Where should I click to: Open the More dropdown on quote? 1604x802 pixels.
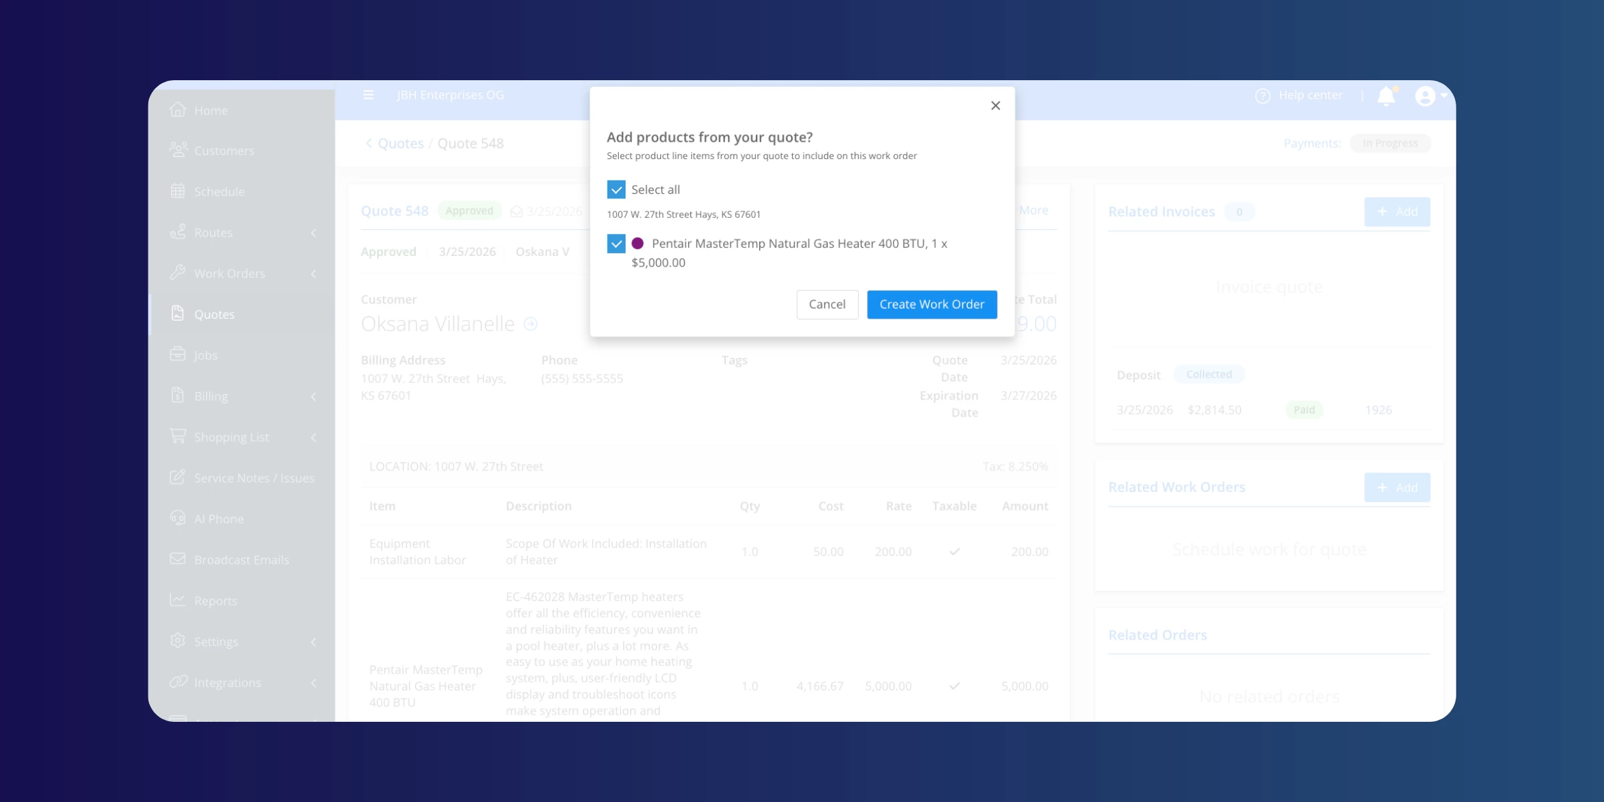coord(1033,211)
